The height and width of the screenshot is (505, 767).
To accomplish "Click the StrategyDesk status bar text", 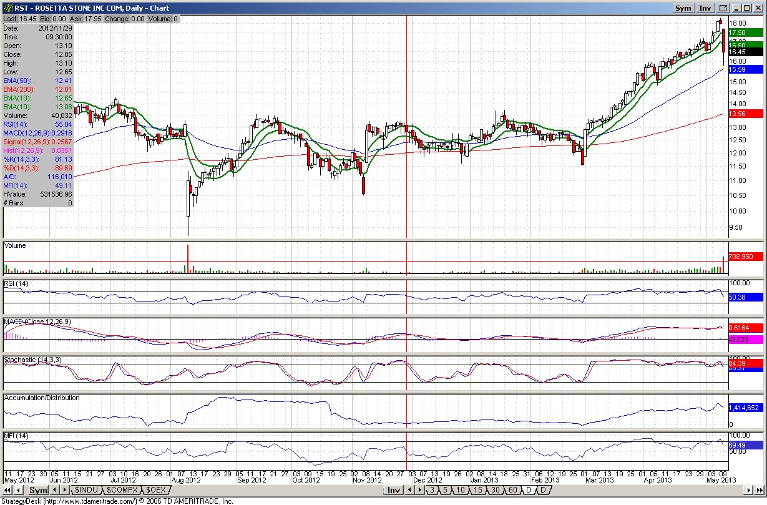I will [x=118, y=501].
